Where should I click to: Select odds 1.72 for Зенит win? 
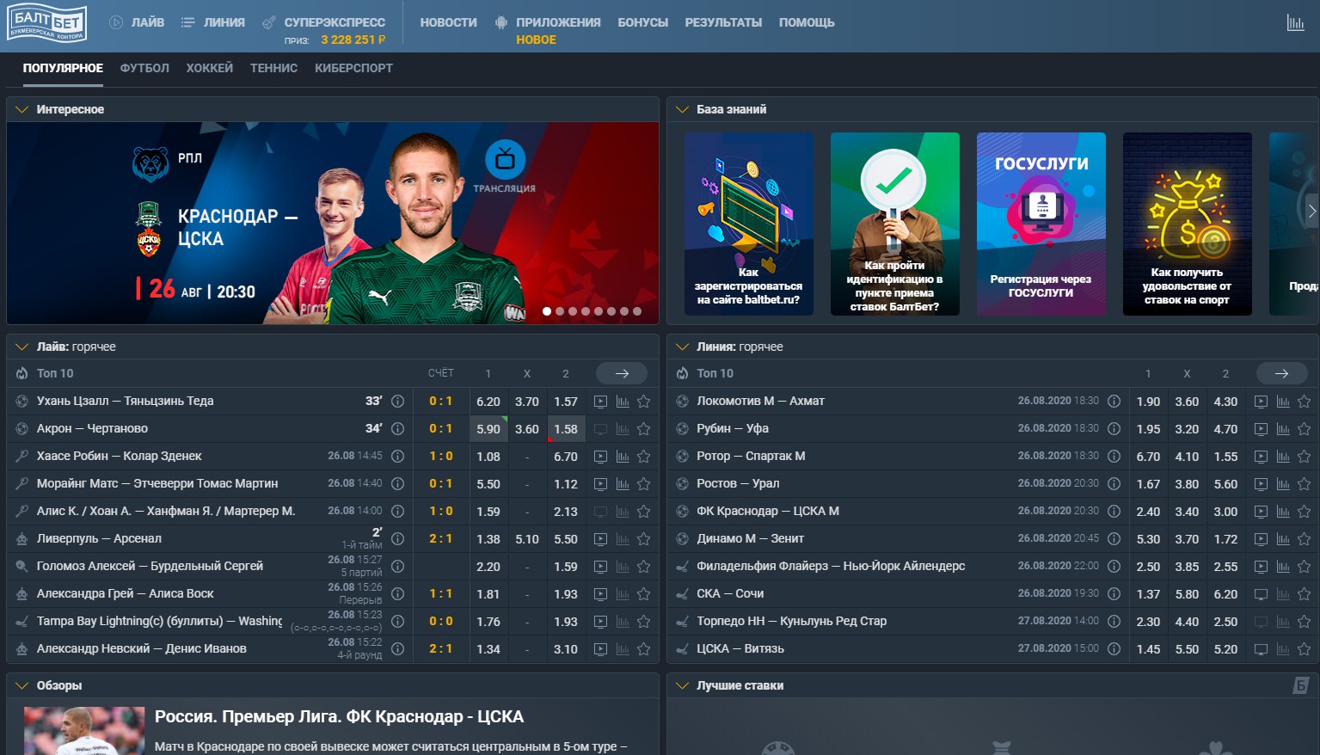click(1225, 539)
